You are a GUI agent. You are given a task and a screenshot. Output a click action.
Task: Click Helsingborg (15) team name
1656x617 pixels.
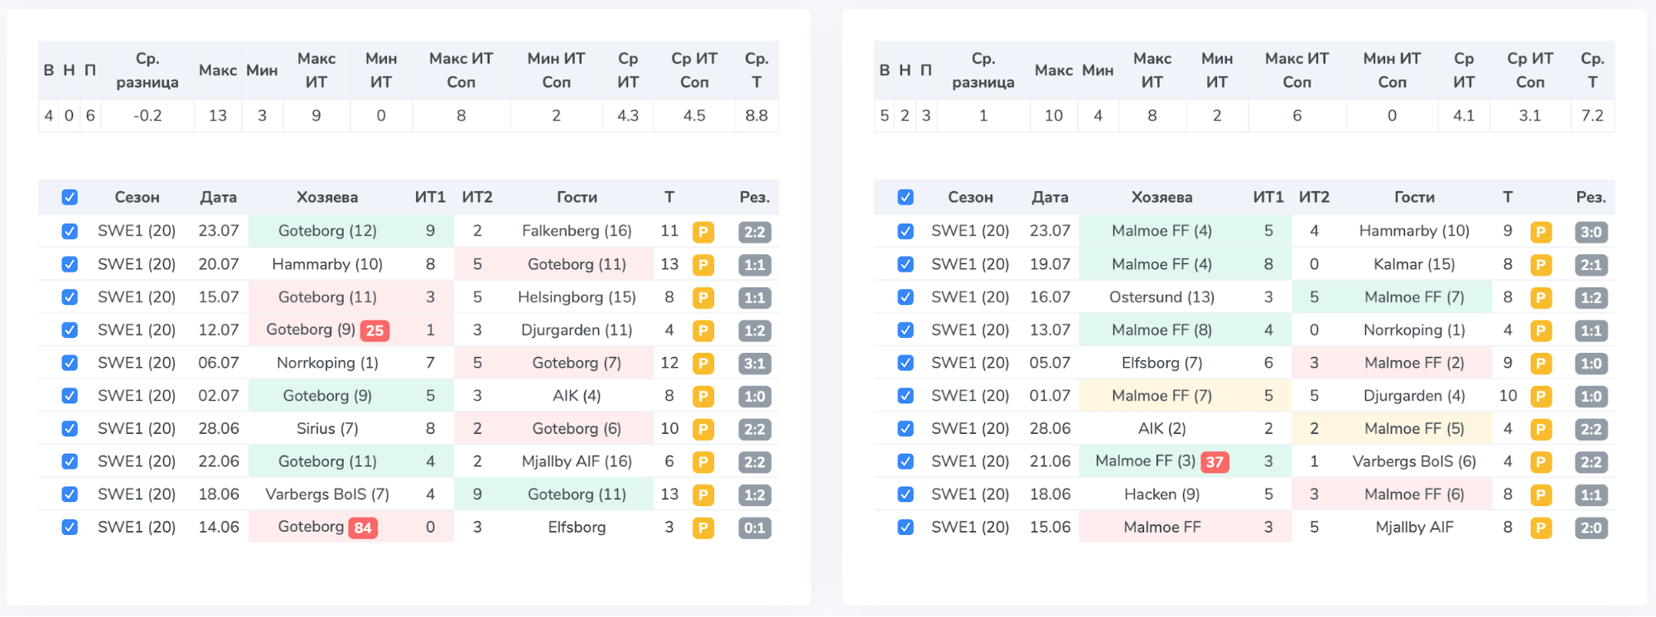pos(577,296)
